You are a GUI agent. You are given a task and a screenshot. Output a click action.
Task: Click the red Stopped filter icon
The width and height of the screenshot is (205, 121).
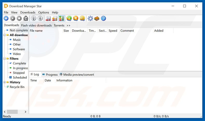tap(11, 73)
